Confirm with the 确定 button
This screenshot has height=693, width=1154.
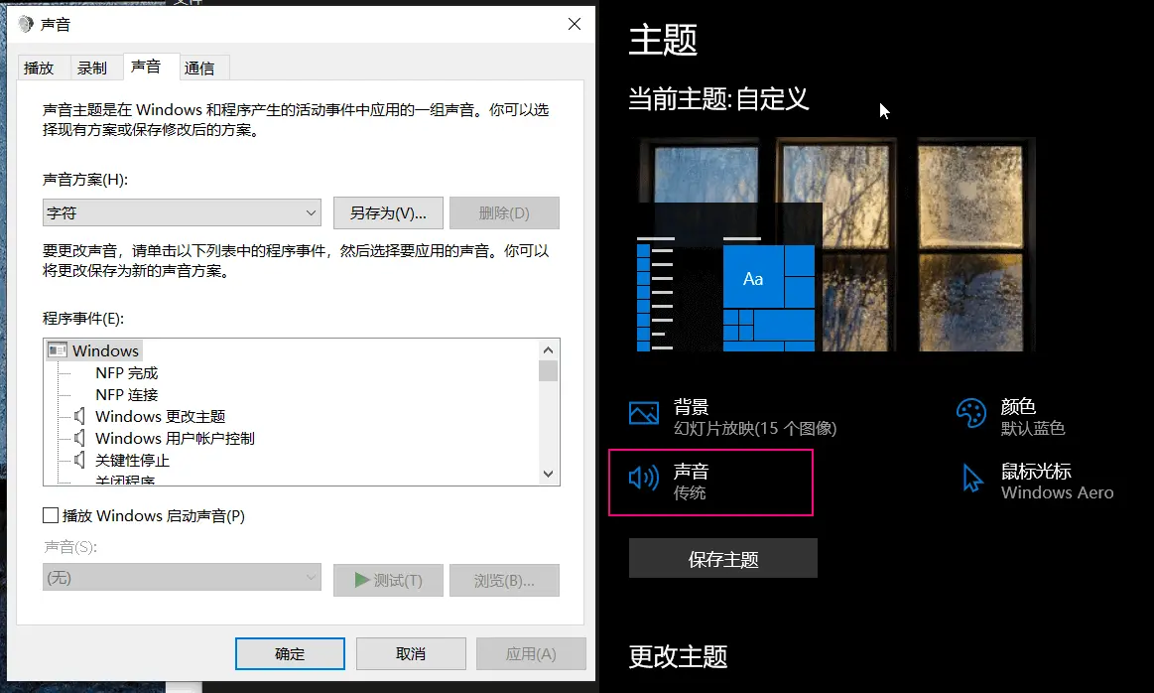pyautogui.click(x=290, y=653)
